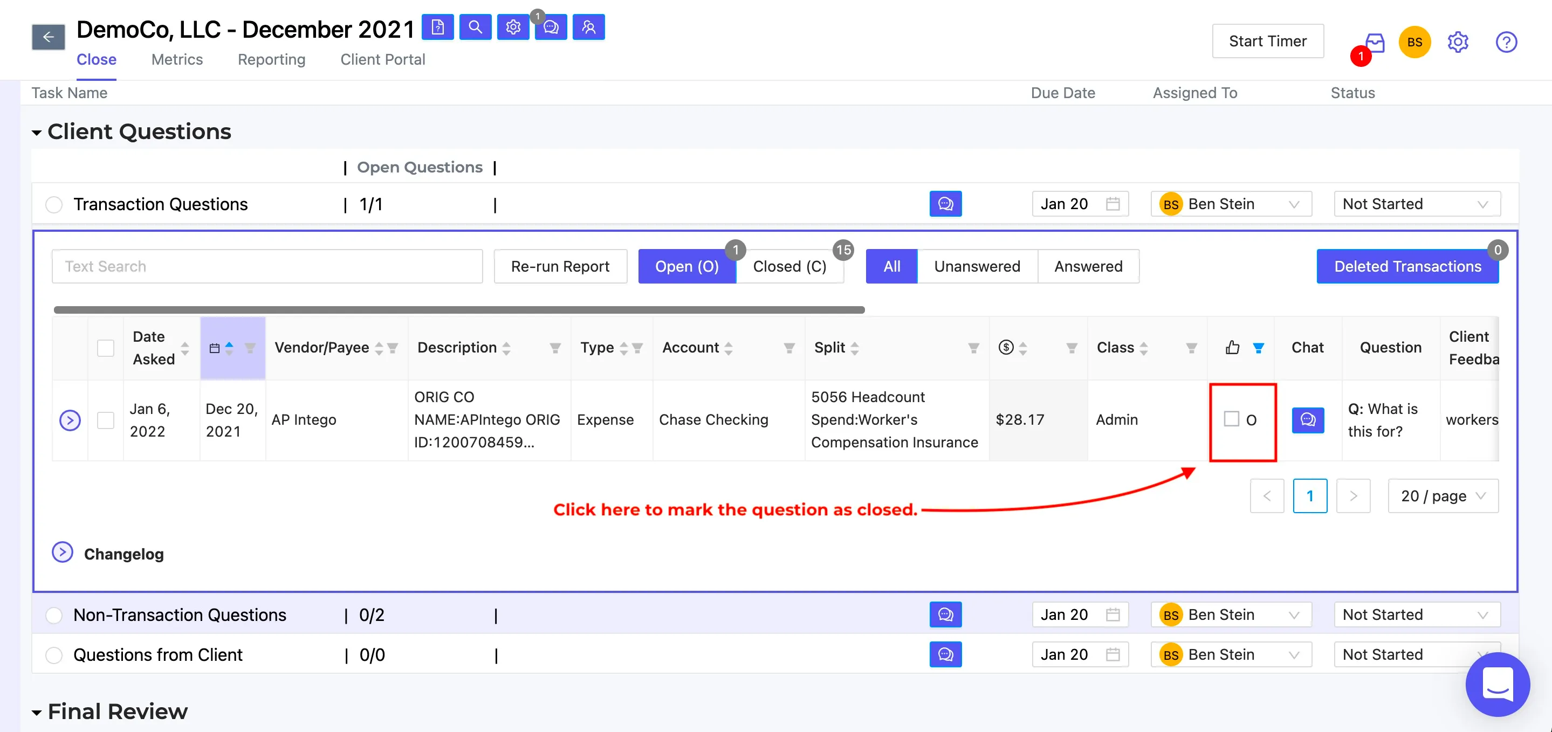1552x732 pixels.
Task: Click the users icon in the header toolbar
Action: (x=589, y=27)
